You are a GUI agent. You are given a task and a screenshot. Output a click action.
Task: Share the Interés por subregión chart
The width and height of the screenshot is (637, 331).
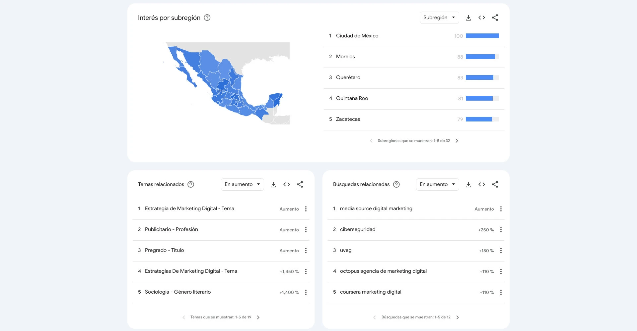click(495, 18)
